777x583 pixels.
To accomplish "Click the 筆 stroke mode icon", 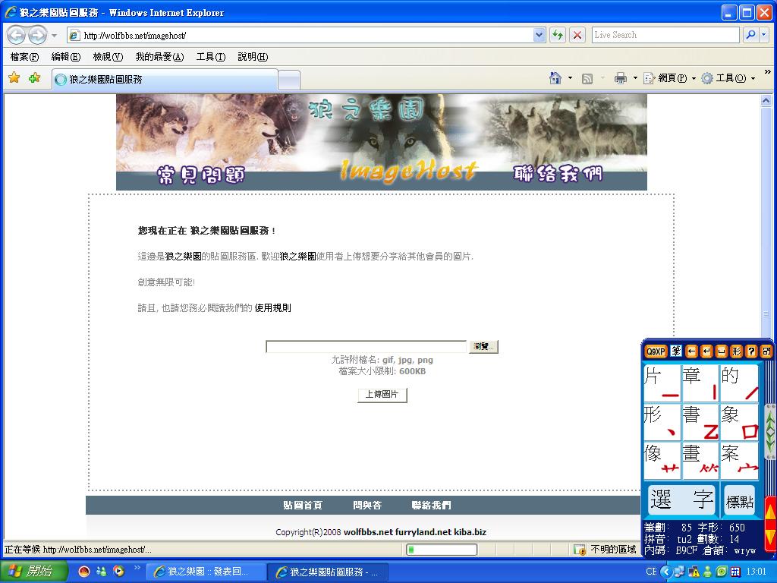I will point(676,351).
